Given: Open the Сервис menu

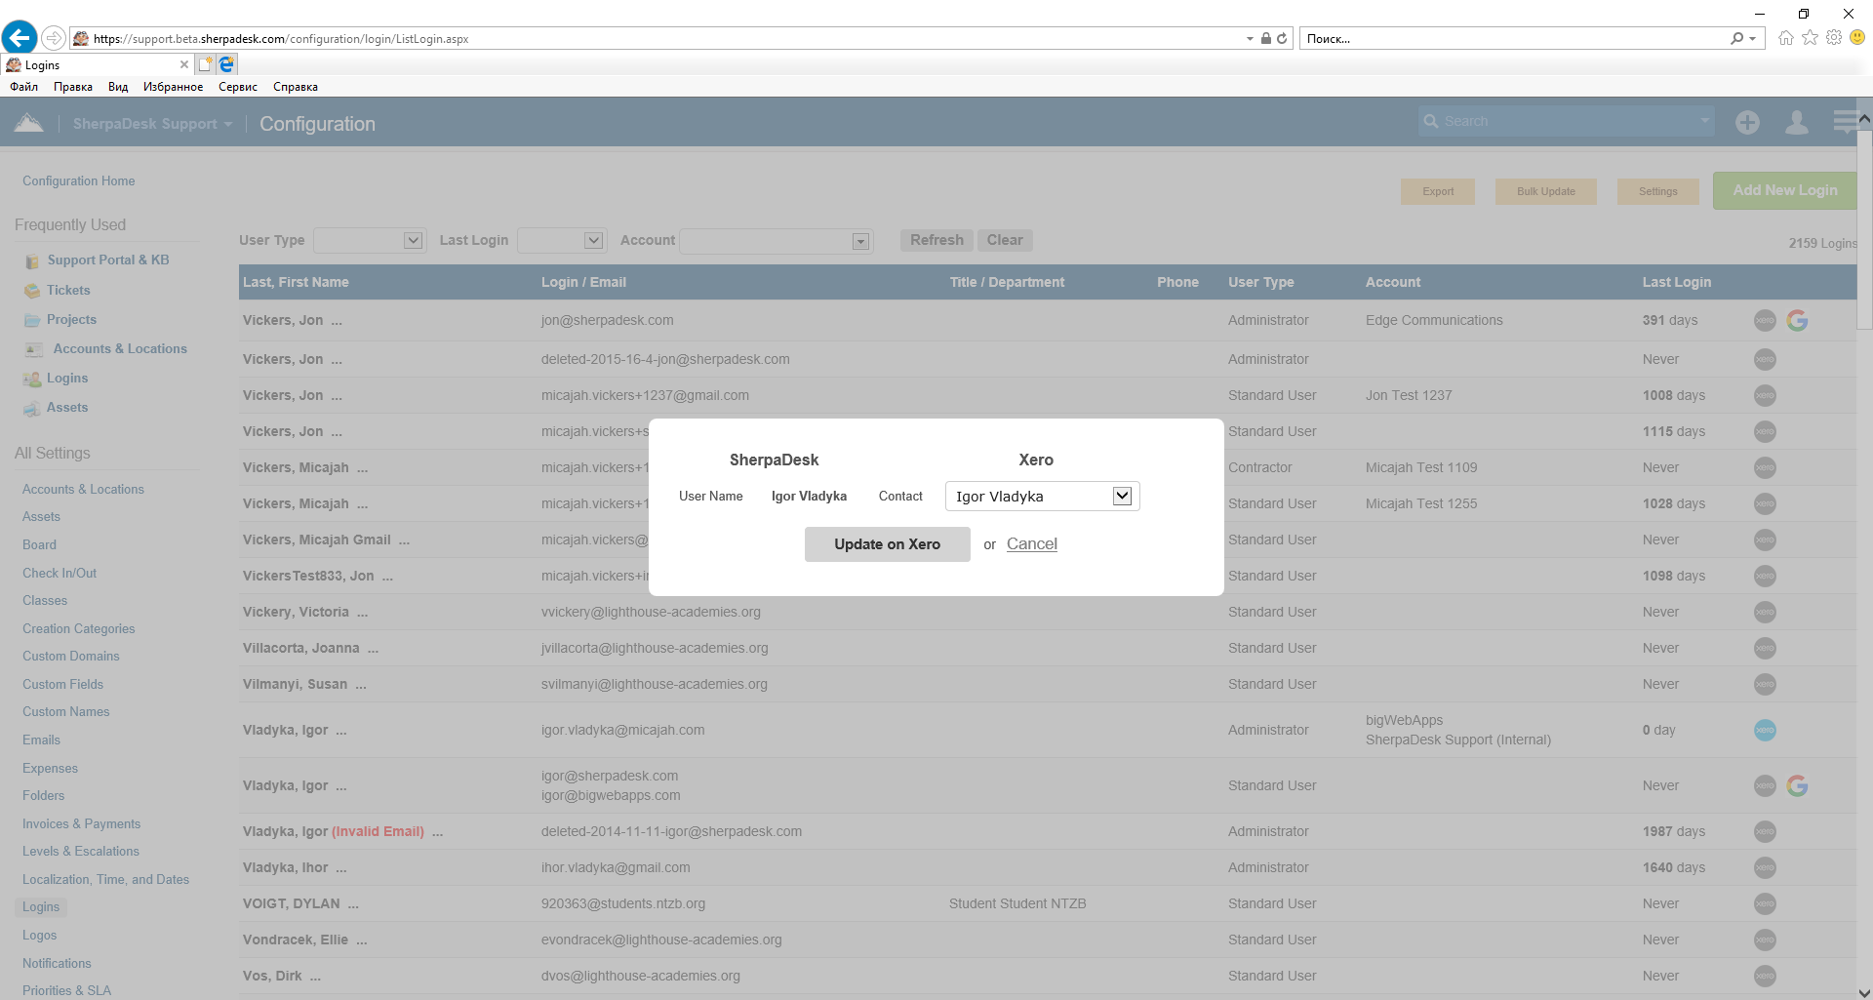Looking at the screenshot, I should (x=237, y=87).
